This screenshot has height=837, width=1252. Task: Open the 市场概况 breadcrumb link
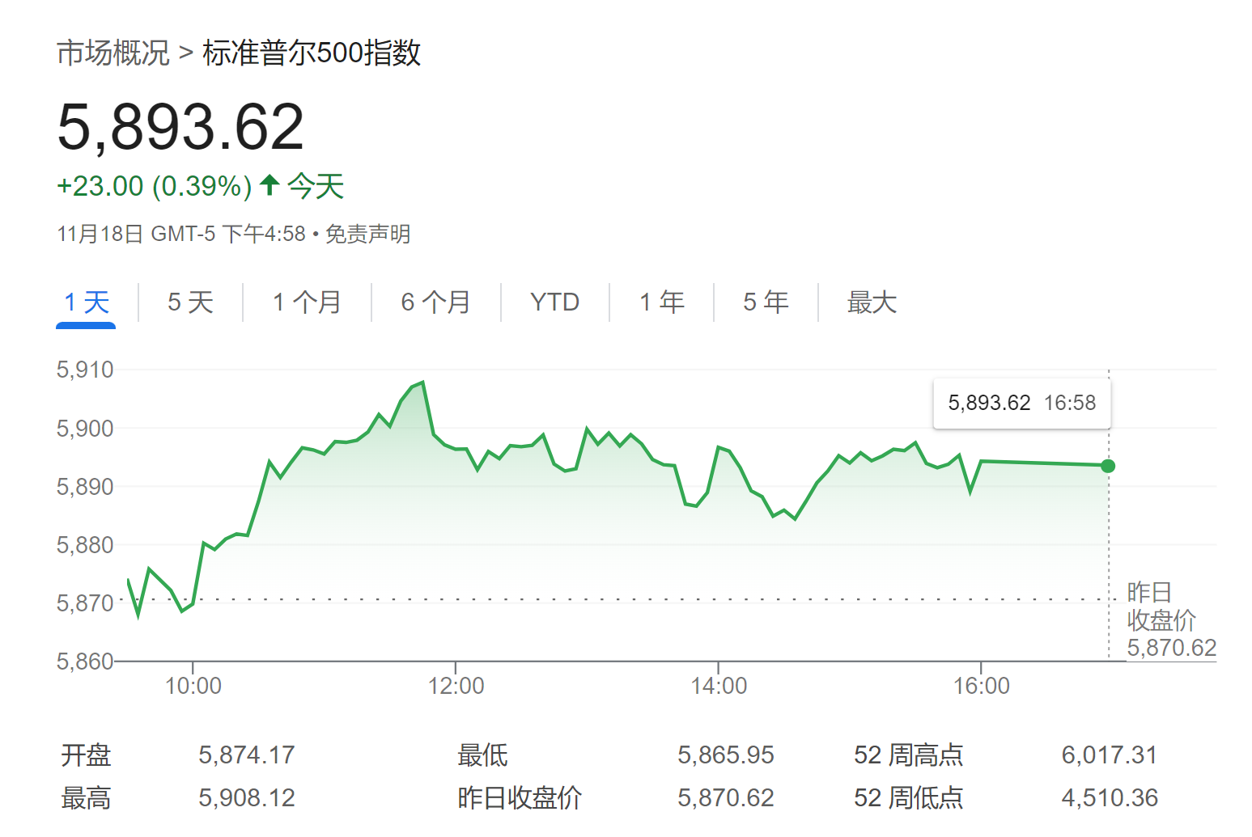tap(113, 53)
